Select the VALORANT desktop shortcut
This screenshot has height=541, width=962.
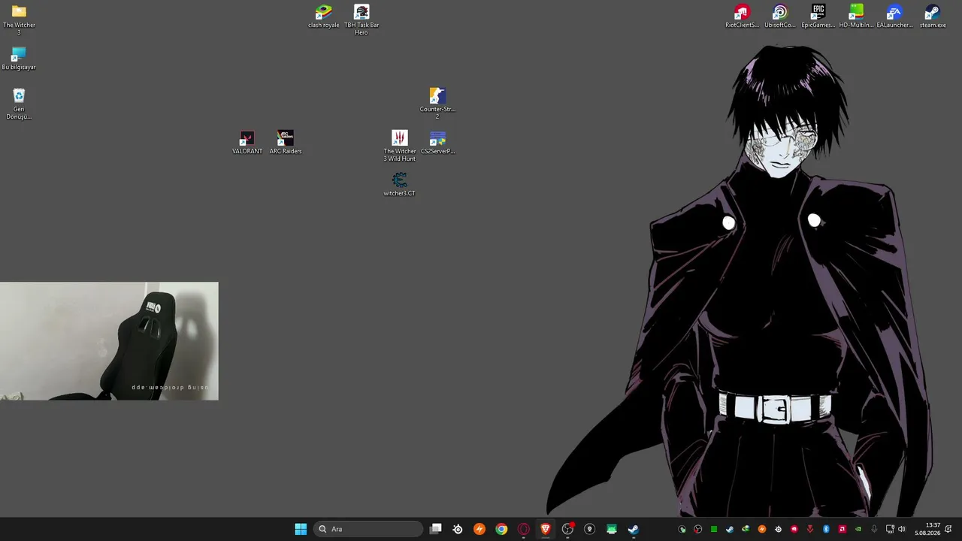[x=247, y=143]
